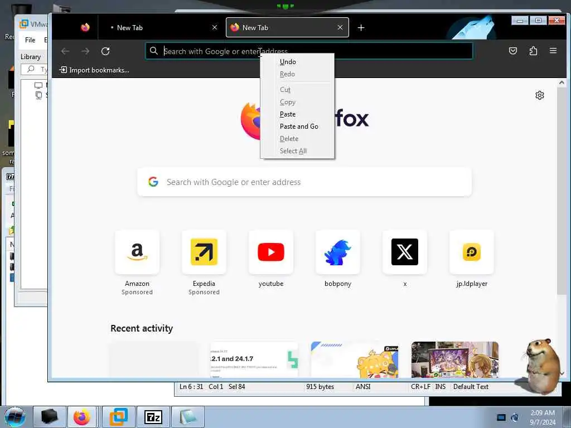Switch to the active second New Tab

coord(287,28)
